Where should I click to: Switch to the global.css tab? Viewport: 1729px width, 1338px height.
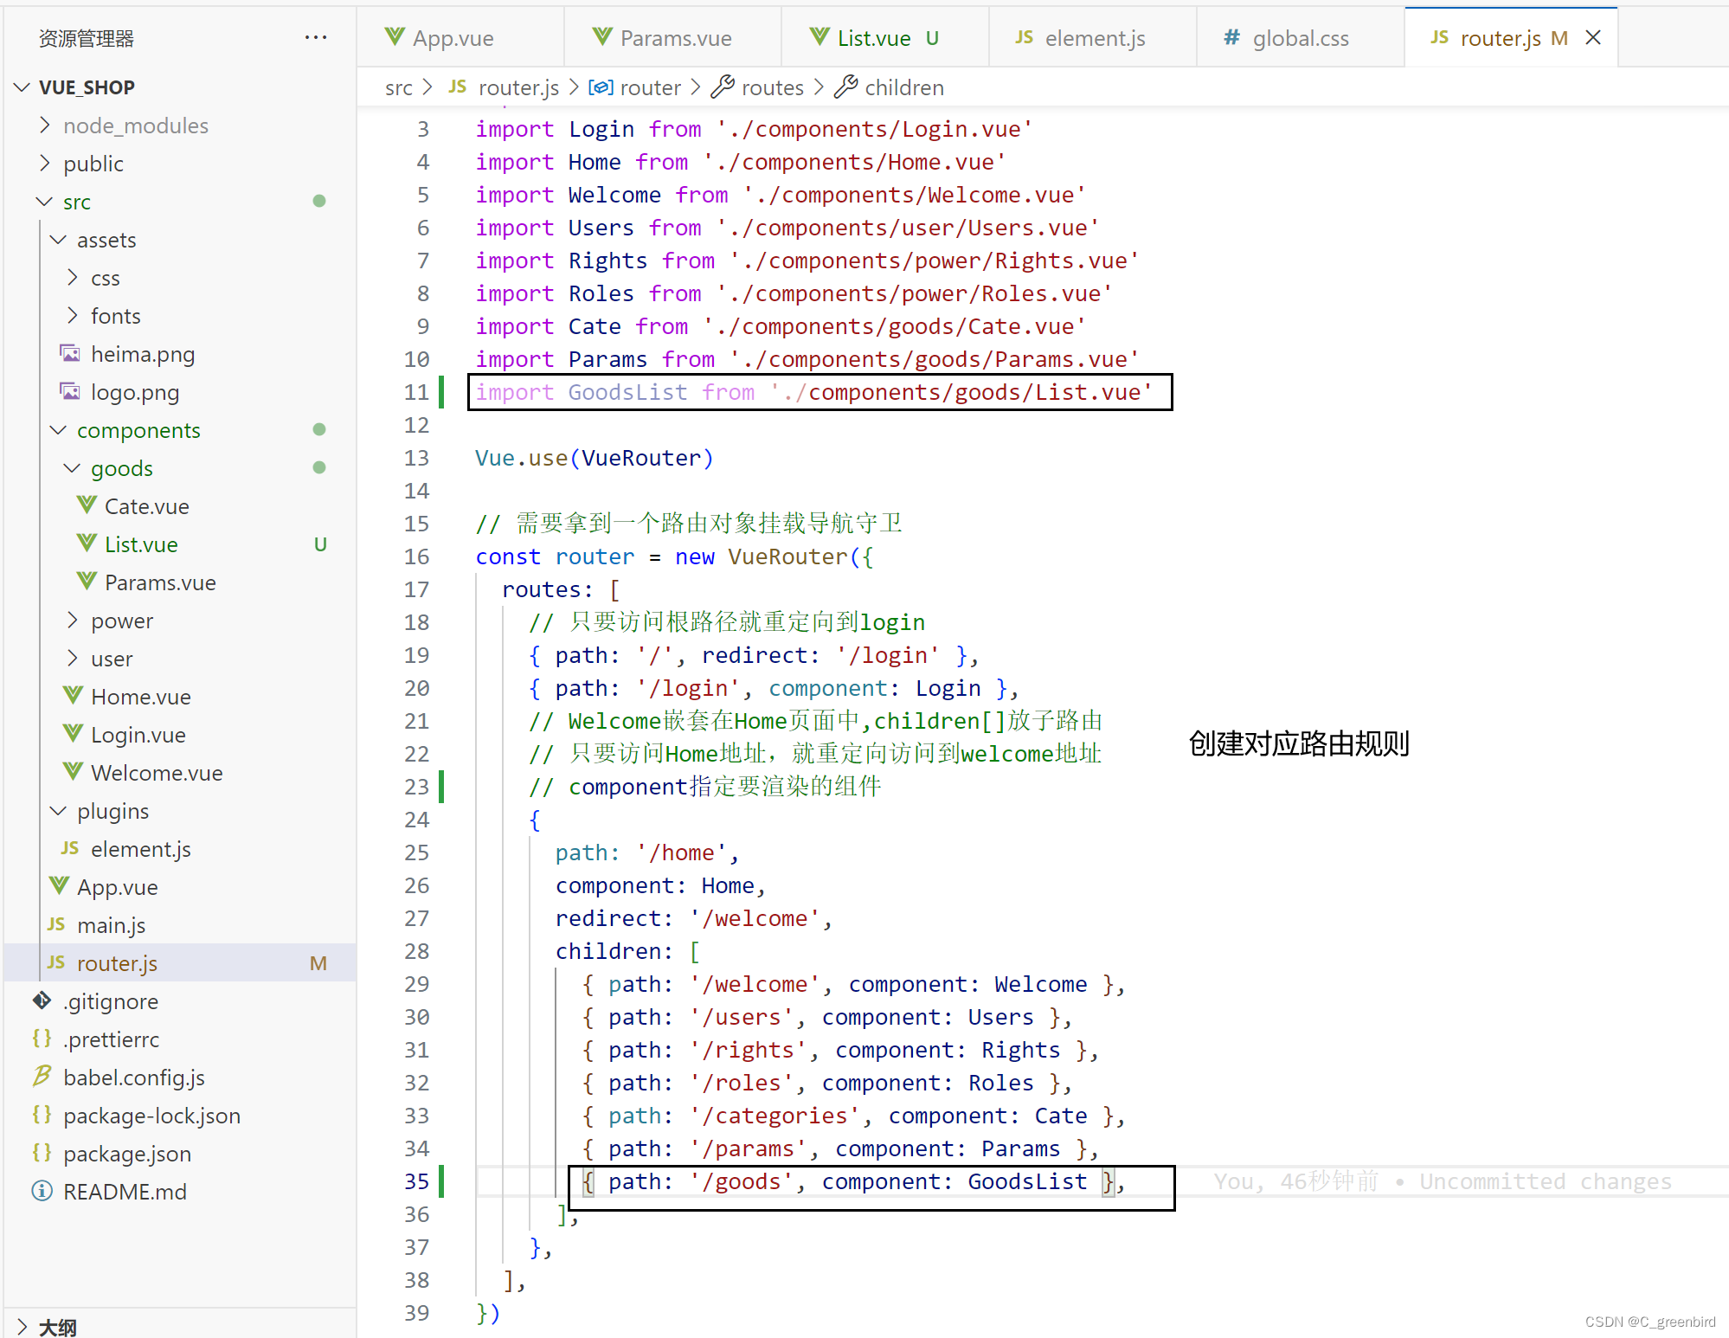click(x=1301, y=38)
